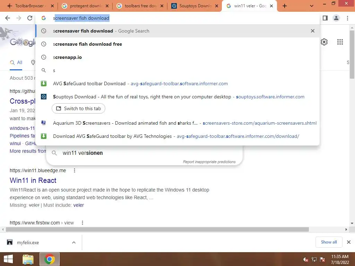Open the tab search dropdown chevron
Image resolution: width=355 pixels, height=266 pixels.
(x=312, y=6)
